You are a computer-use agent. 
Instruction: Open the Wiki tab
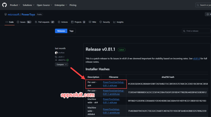pos(93,22)
